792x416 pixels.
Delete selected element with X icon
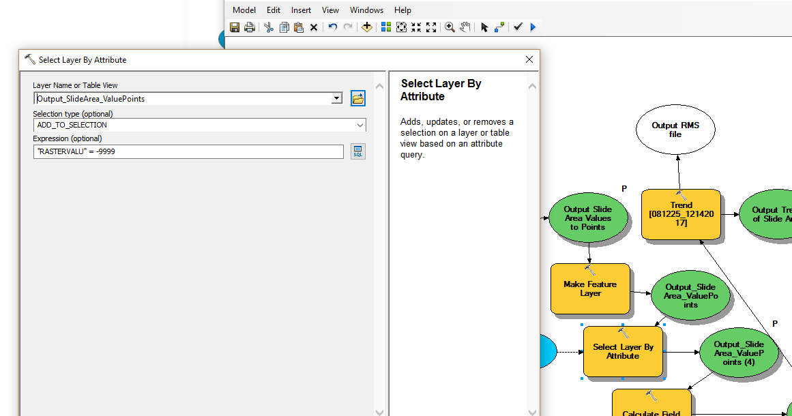click(314, 27)
